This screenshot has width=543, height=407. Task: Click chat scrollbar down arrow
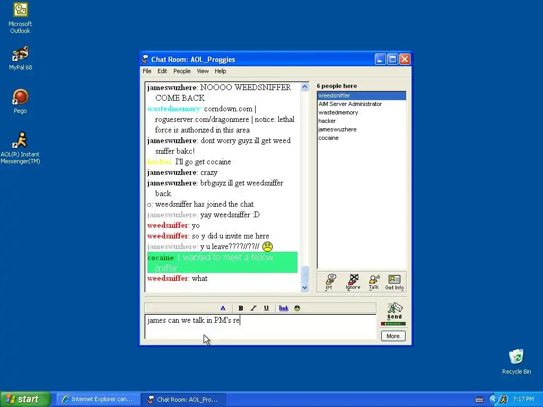tap(305, 287)
